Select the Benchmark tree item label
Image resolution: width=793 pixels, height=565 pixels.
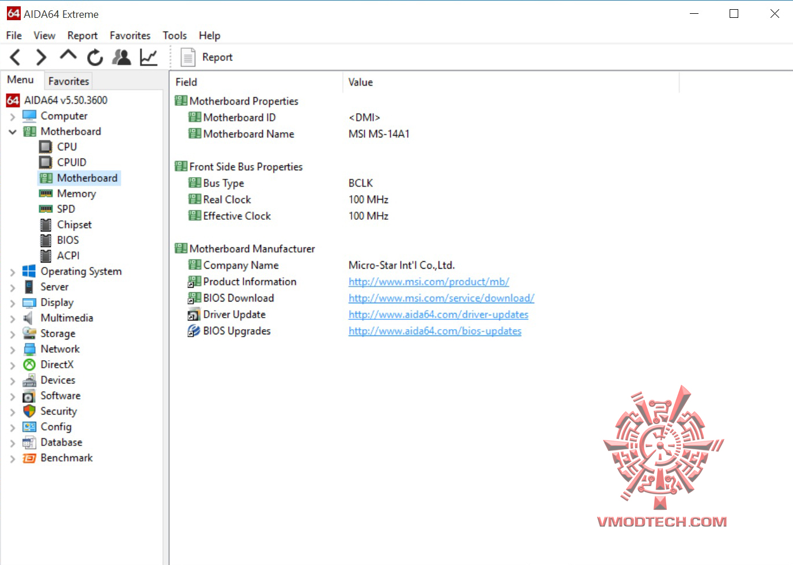66,458
